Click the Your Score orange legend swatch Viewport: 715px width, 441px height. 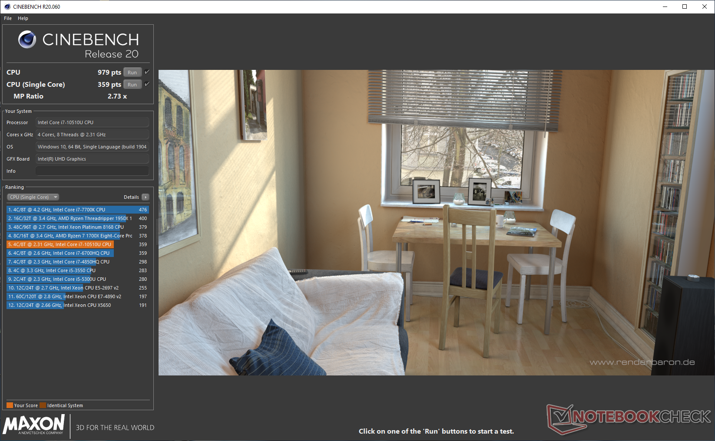click(x=10, y=405)
